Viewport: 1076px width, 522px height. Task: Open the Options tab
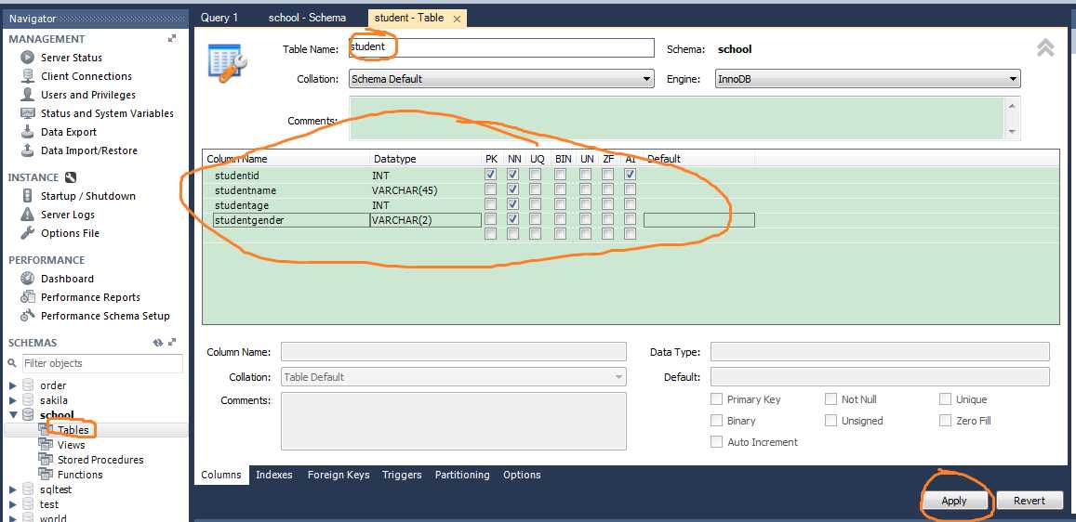click(x=522, y=475)
